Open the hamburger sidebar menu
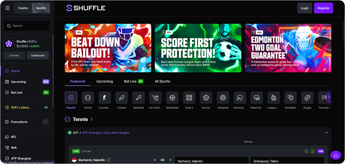The width and height of the screenshot is (345, 164). 7,8
